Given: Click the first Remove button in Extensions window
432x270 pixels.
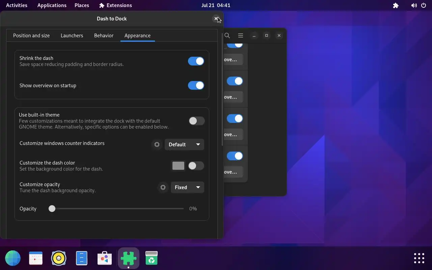Looking at the screenshot, I should tap(233, 59).
